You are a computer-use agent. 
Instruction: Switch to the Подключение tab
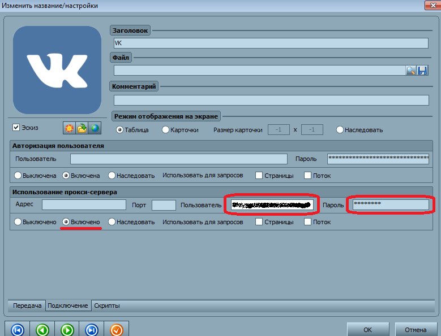(68, 306)
